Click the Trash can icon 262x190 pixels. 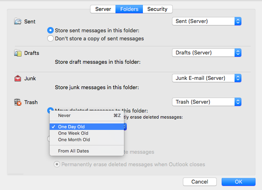[x=17, y=102]
